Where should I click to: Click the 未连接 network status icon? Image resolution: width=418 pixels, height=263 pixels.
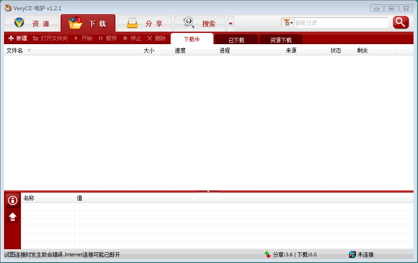352,255
